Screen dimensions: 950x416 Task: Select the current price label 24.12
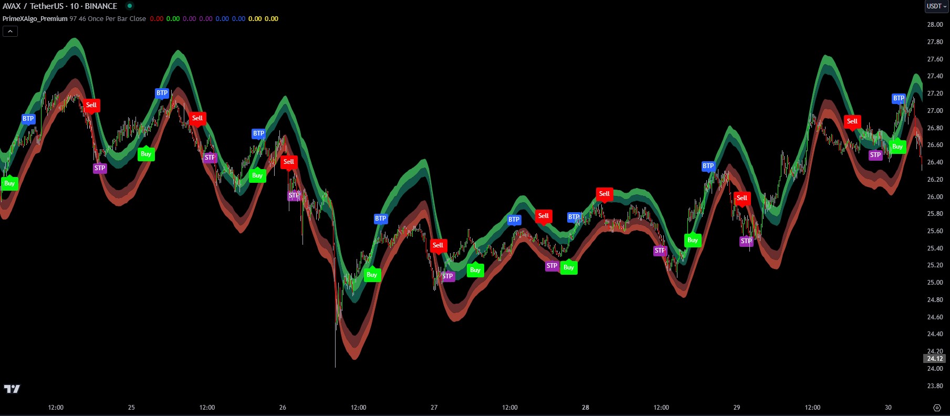(935, 359)
